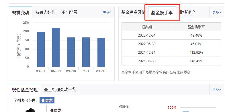Open the 资产配置 tab
The width and height of the screenshot is (225, 112).
(x=69, y=13)
